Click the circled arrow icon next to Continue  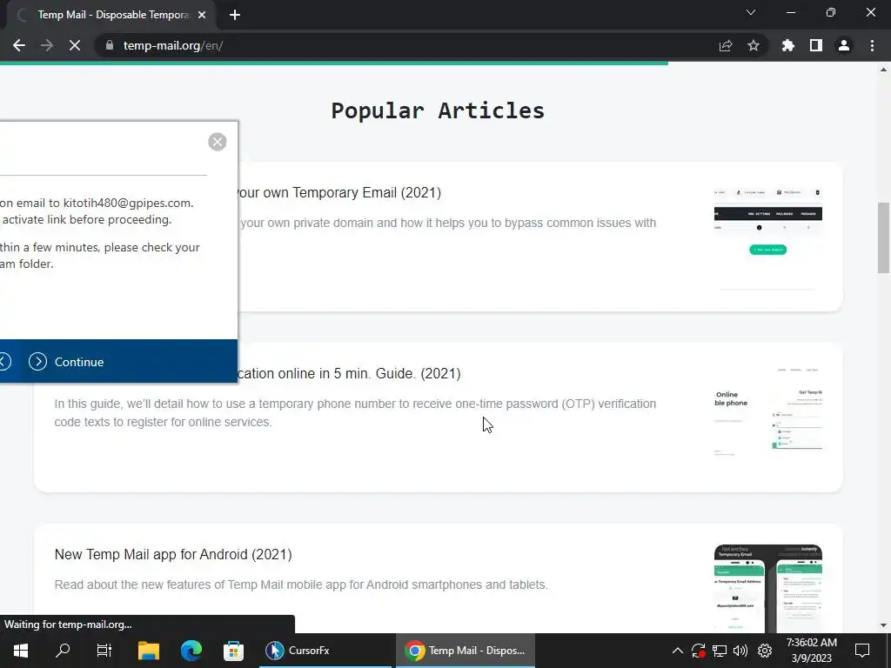pyautogui.click(x=37, y=361)
